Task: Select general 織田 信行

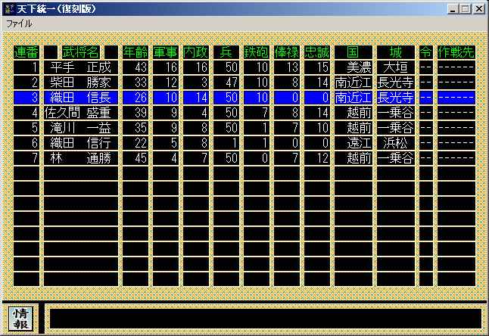Action: (81, 143)
